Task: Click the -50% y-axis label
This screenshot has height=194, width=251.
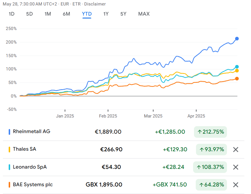Action: [12, 109]
